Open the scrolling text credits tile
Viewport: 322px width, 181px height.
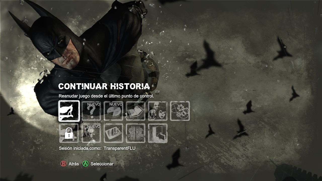point(136,133)
